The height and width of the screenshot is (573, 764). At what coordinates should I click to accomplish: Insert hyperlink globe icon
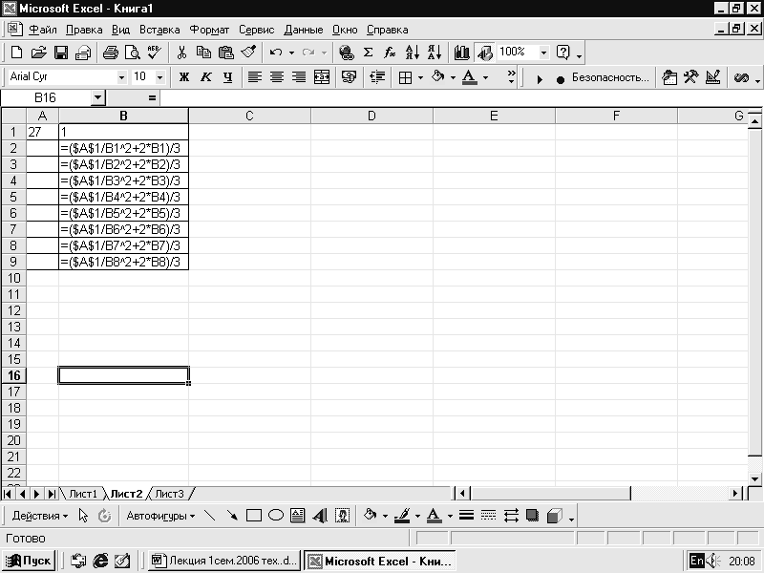[347, 53]
